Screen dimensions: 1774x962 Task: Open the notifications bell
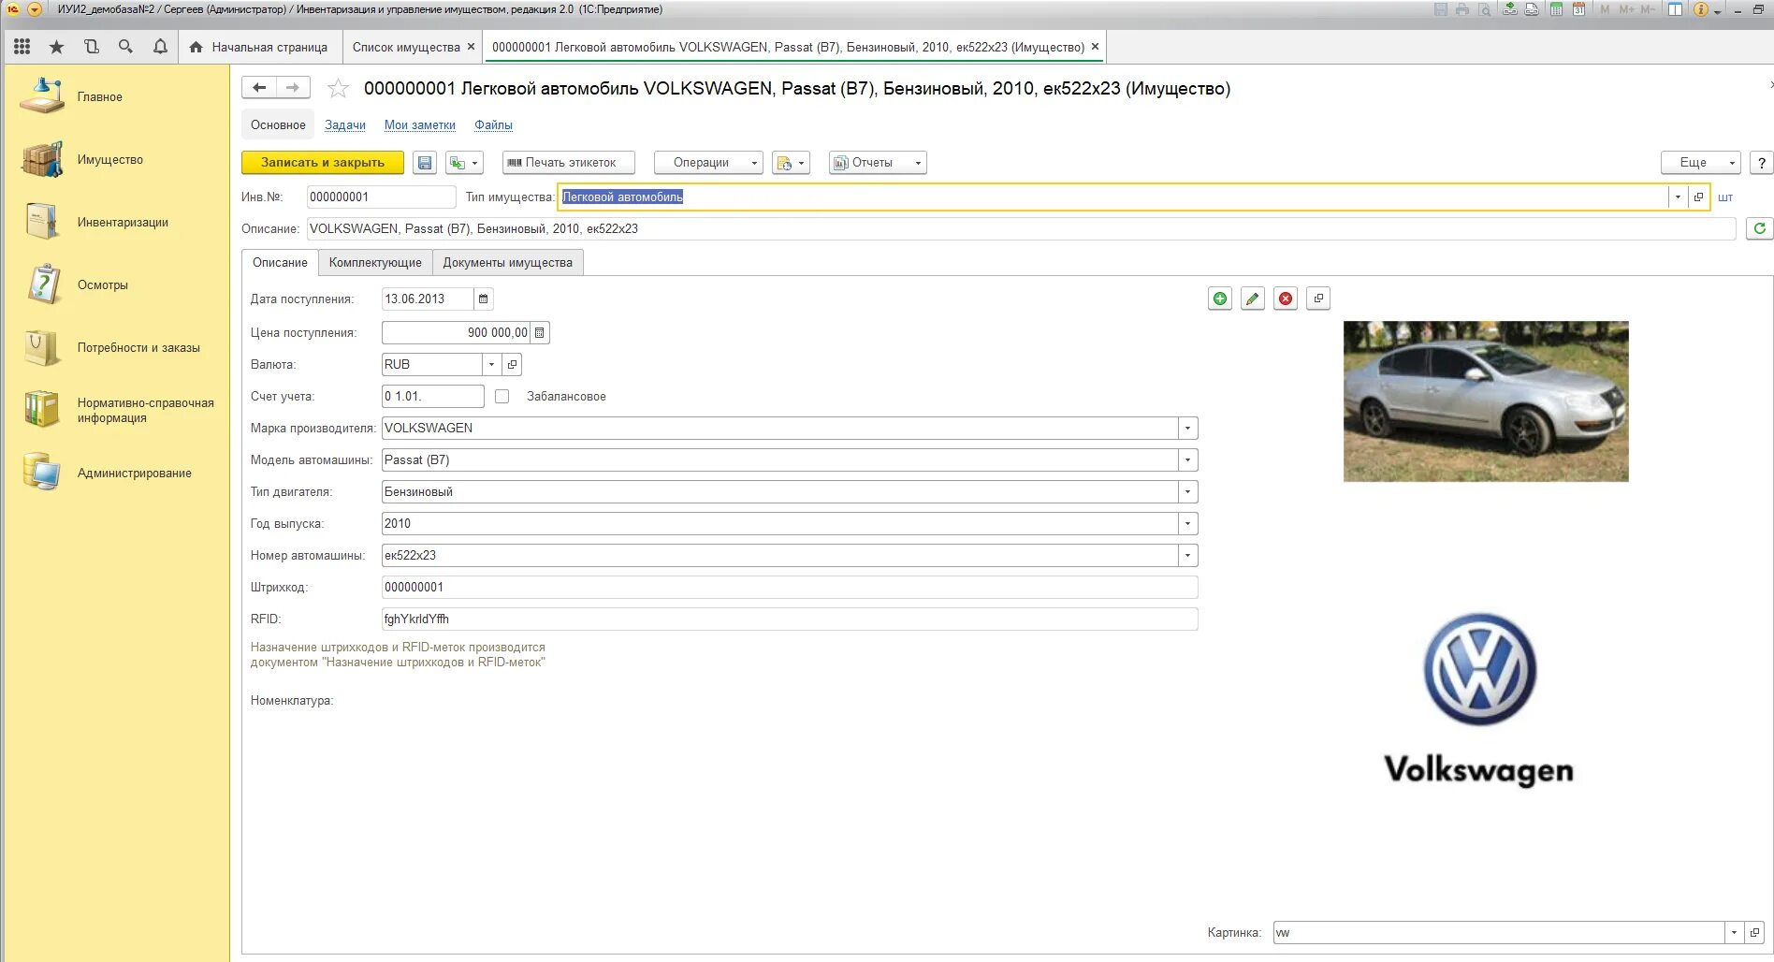coord(160,47)
